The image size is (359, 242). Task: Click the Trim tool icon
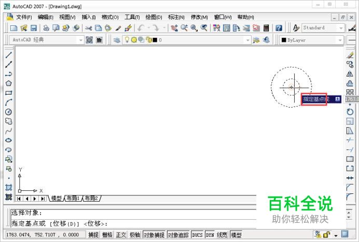pos(350,140)
